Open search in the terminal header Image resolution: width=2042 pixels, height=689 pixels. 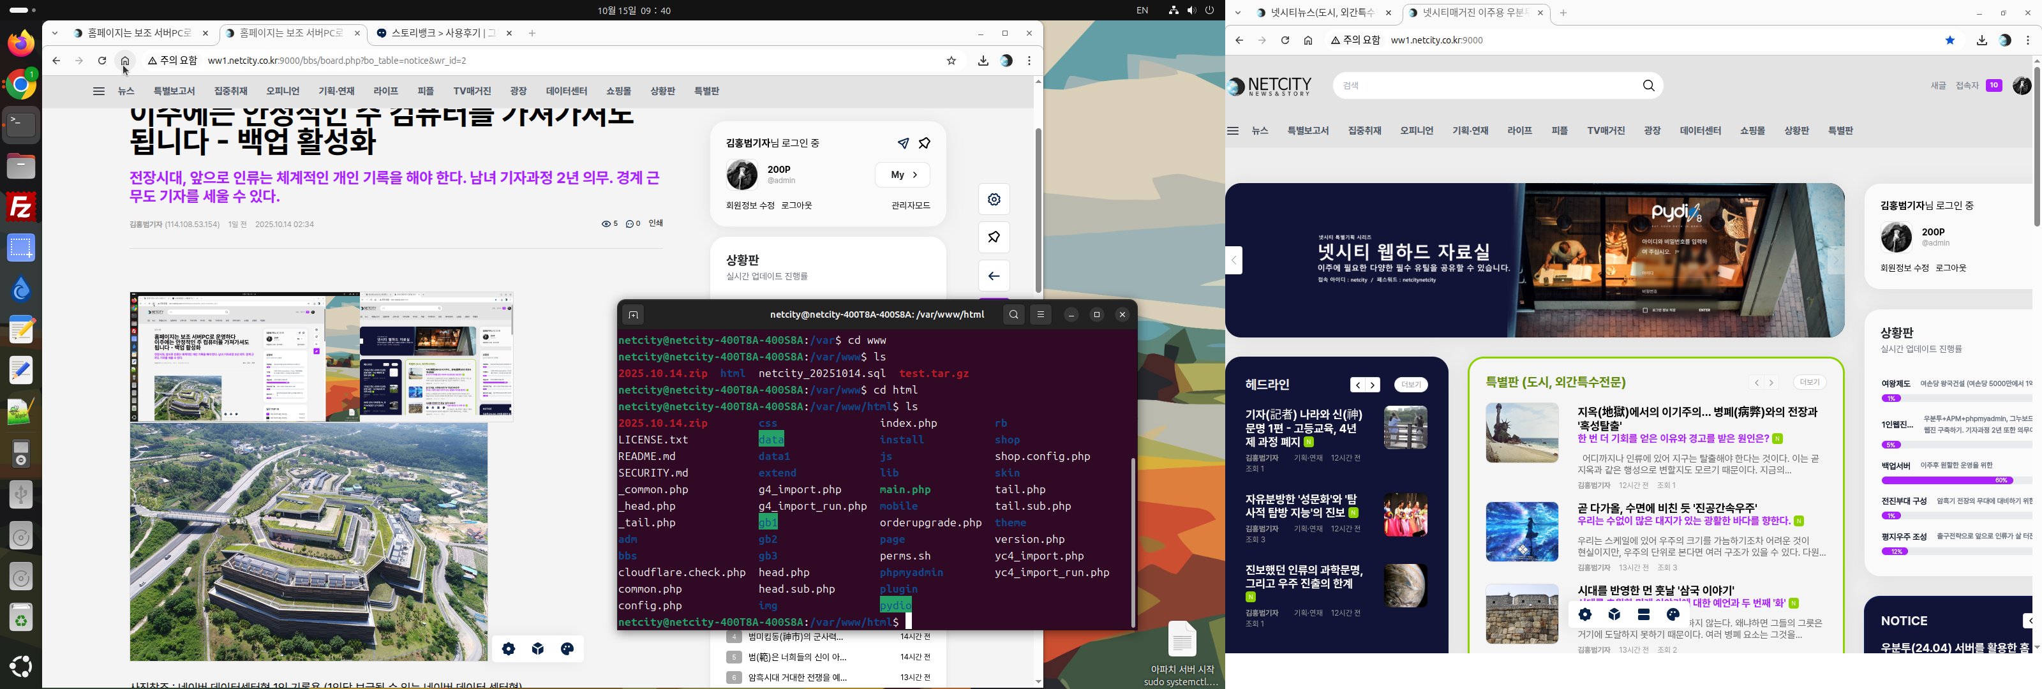tap(1014, 315)
